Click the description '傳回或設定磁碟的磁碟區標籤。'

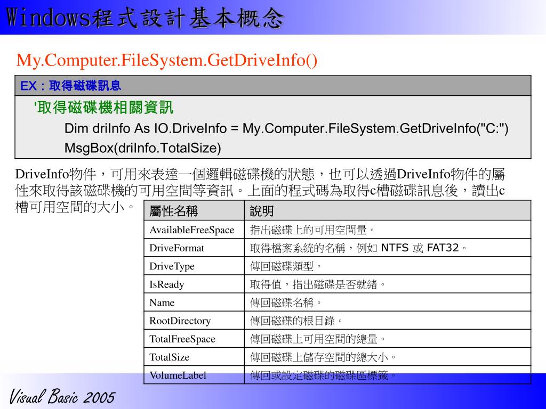tap(323, 375)
